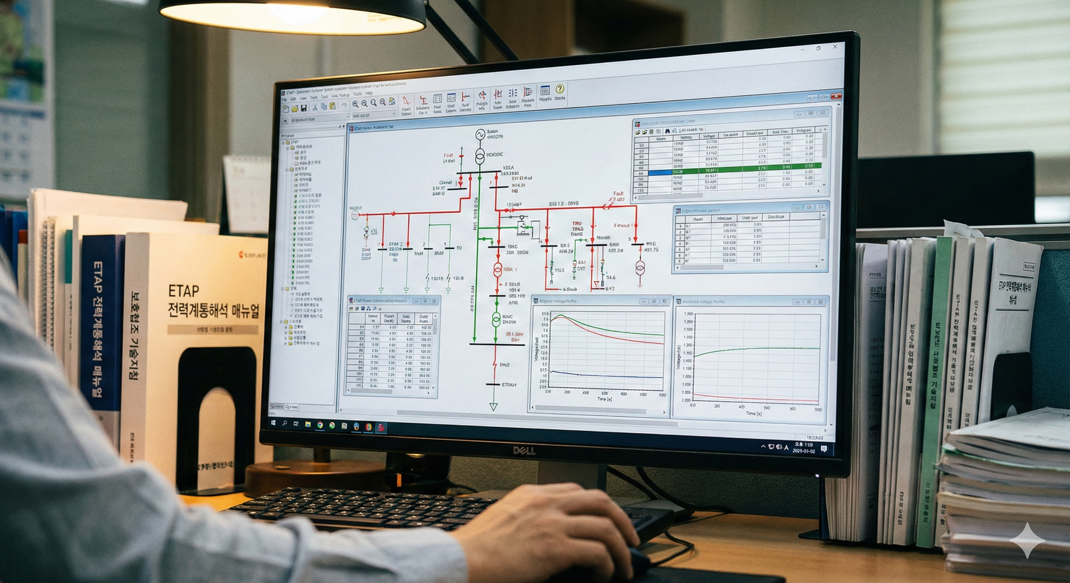Click the leftmost zoom magnifier icon
The image size is (1070, 583).
[x=356, y=104]
